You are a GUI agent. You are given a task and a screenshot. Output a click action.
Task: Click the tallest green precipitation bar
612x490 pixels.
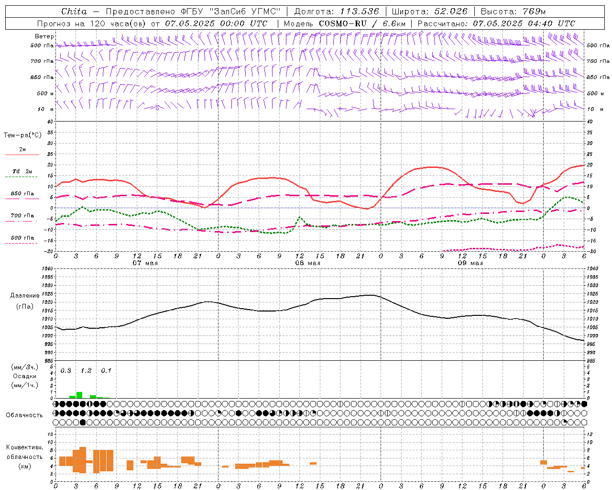pos(79,395)
